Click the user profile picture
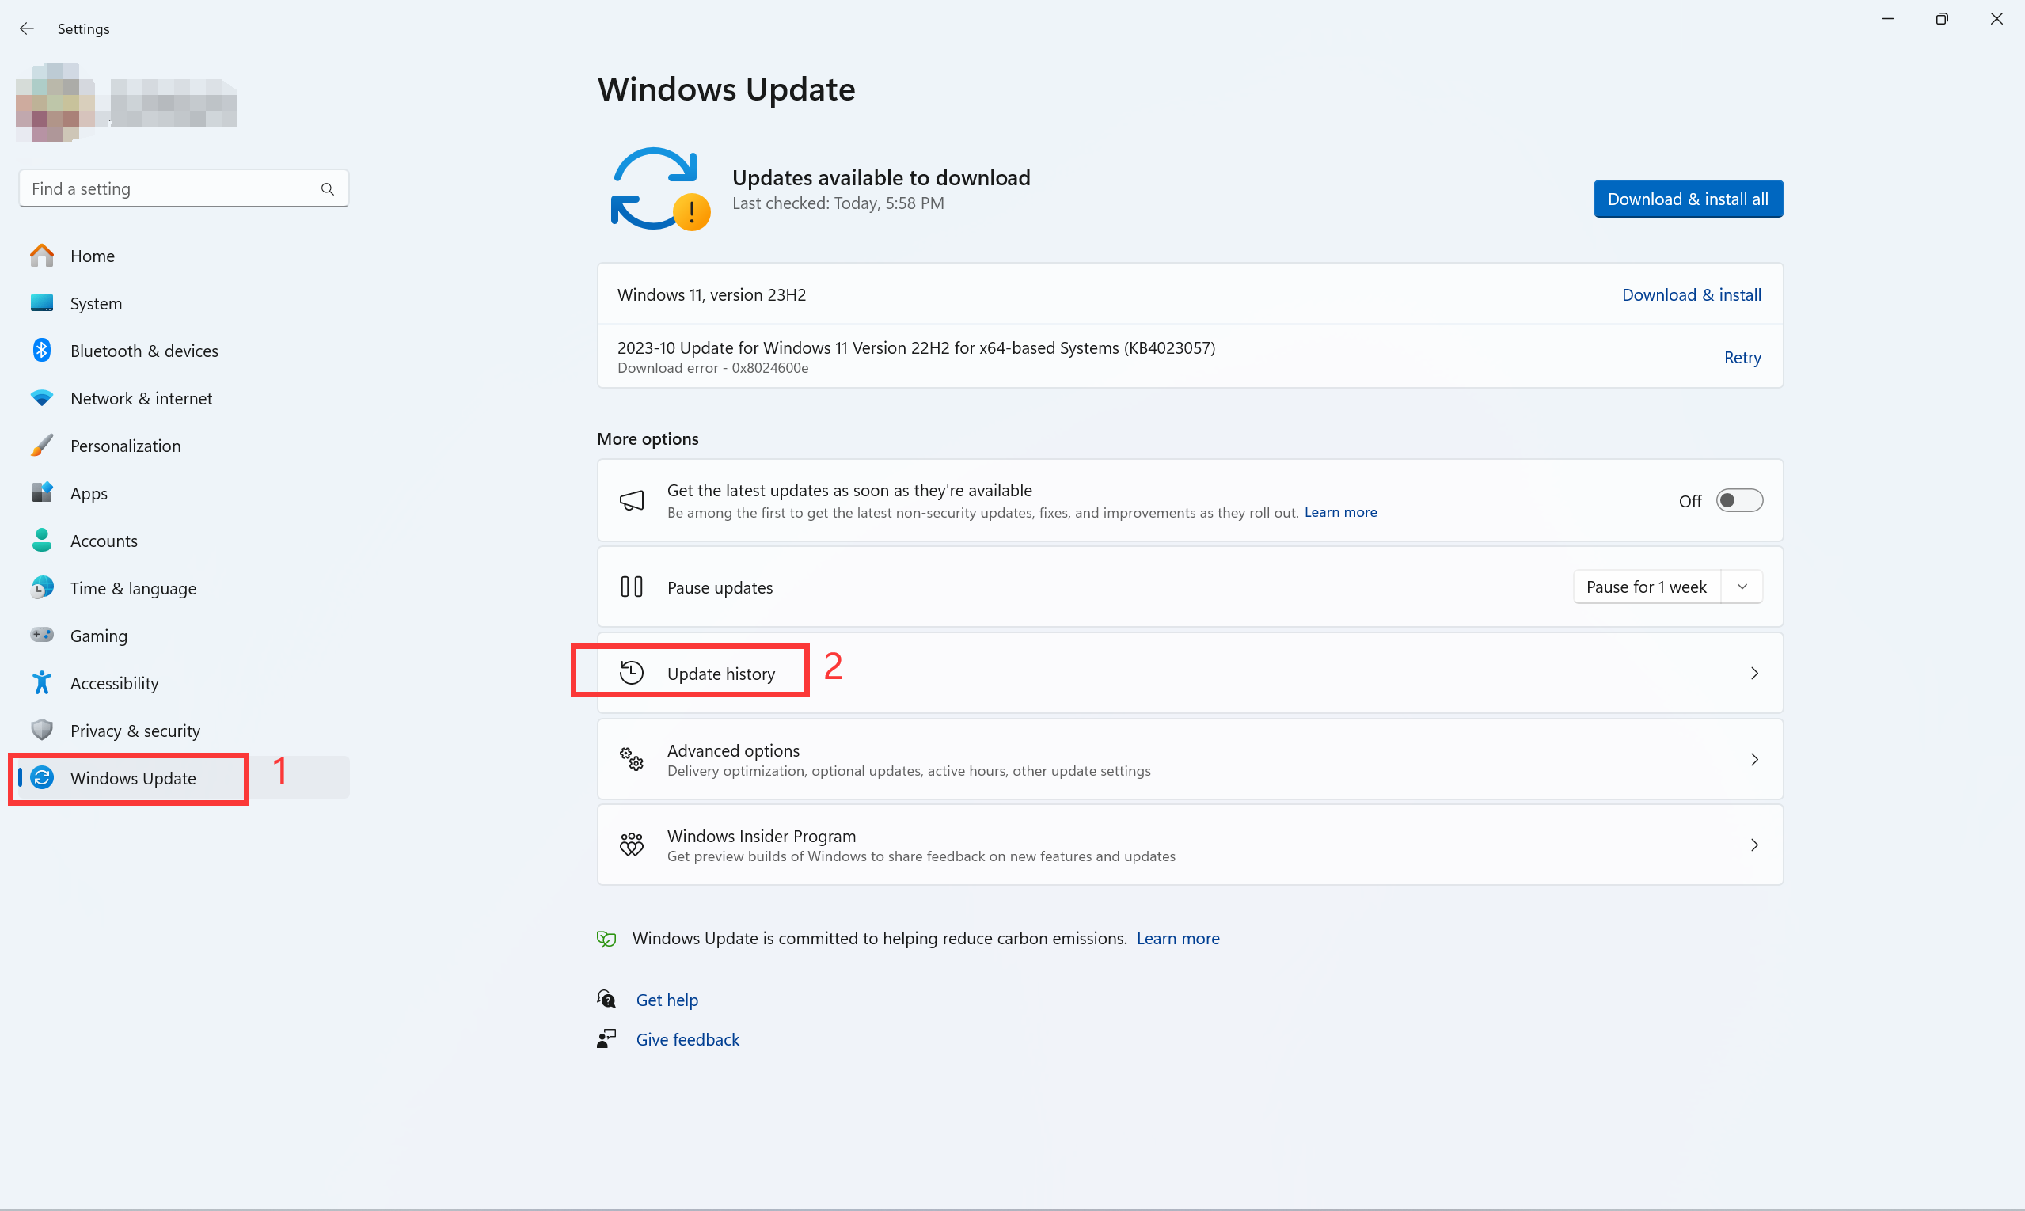The width and height of the screenshot is (2025, 1211). 54,102
